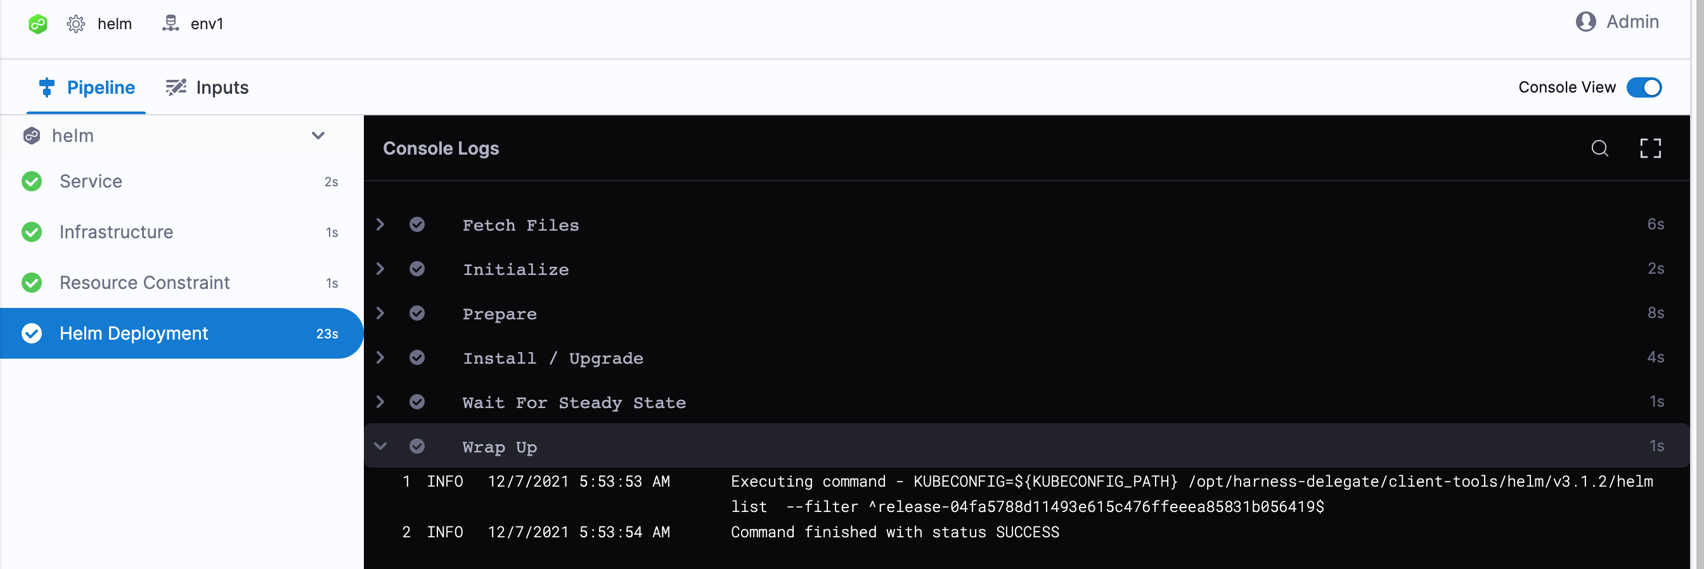The height and width of the screenshot is (569, 1704).
Task: Select the Resource Constraint step
Action: tap(144, 283)
